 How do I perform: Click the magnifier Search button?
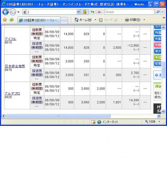(158, 12)
